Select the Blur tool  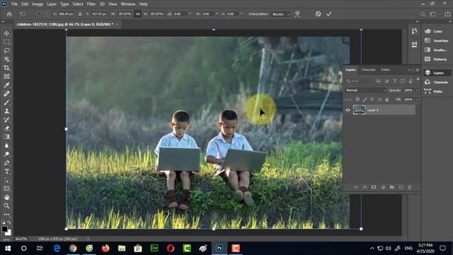click(x=6, y=145)
